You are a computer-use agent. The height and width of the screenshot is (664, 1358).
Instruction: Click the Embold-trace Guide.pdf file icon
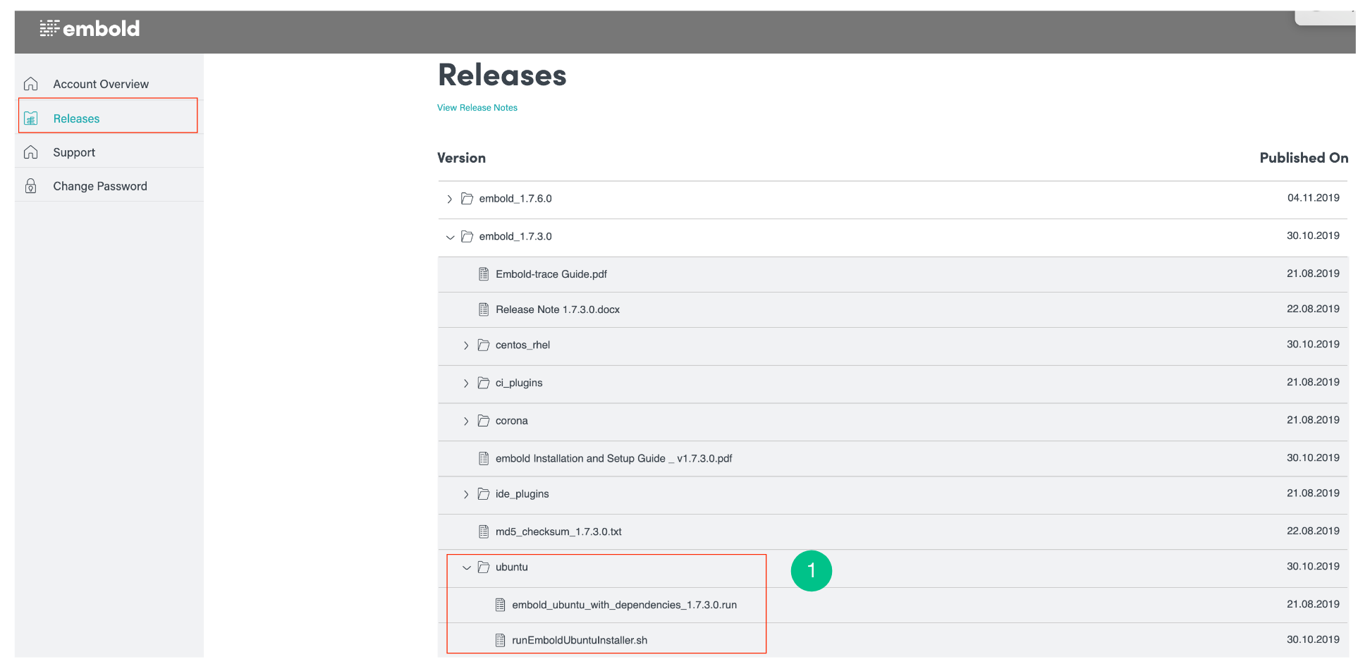[484, 274]
